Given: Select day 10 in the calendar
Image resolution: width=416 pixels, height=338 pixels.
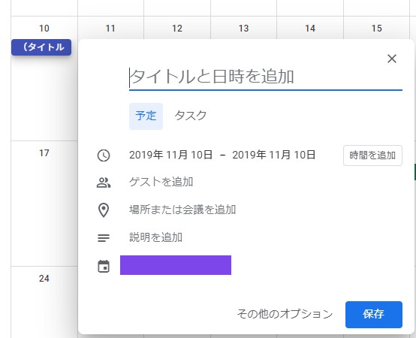Looking at the screenshot, I should click(x=44, y=29).
